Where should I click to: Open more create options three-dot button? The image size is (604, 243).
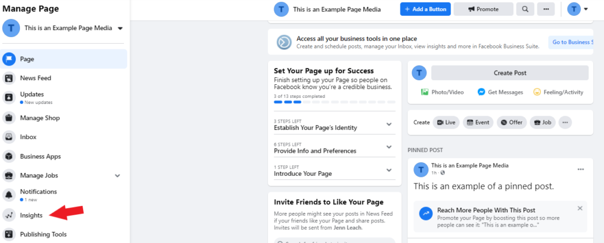coord(565,123)
